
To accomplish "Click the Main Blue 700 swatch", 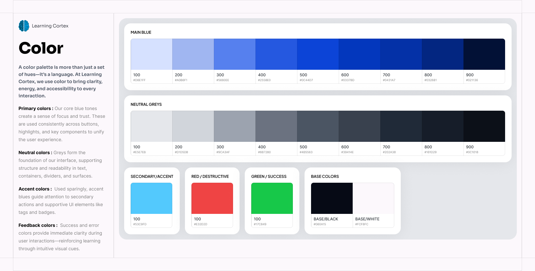I will [401, 54].
